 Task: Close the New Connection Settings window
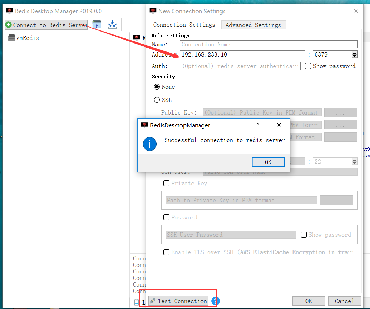coord(356,11)
